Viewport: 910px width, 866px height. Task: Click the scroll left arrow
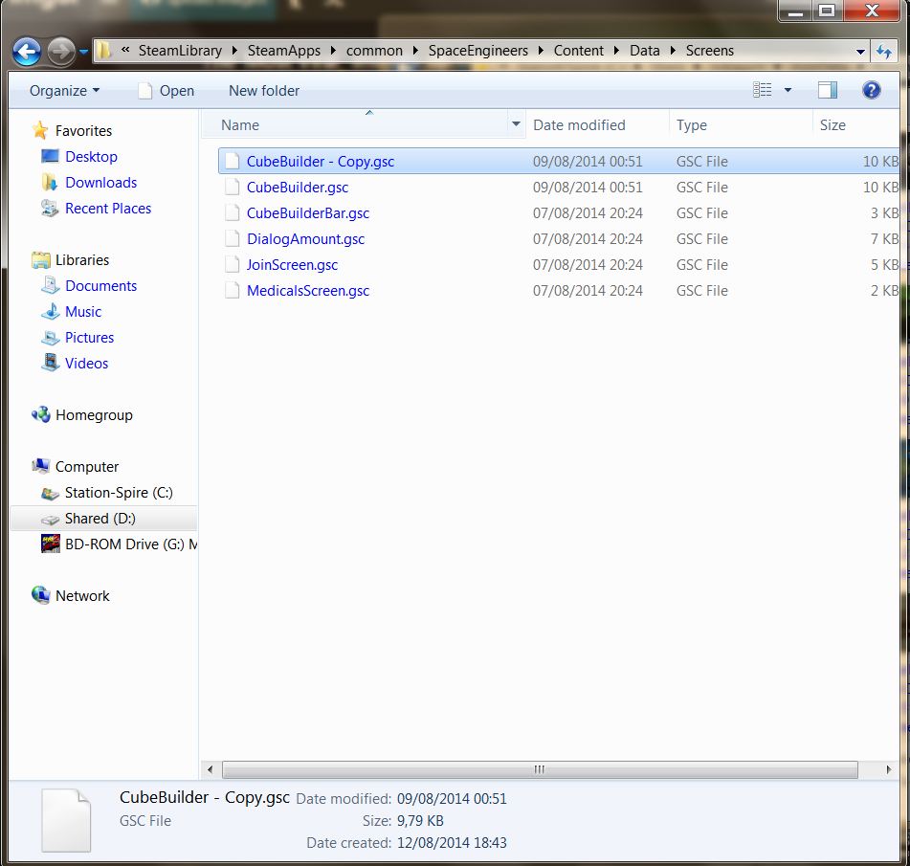point(211,769)
